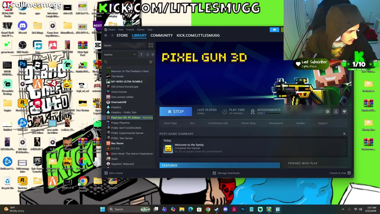Image resolution: width=380 pixels, height=214 pixels.
Task: Open Windows Start menu
Action: tap(102, 209)
